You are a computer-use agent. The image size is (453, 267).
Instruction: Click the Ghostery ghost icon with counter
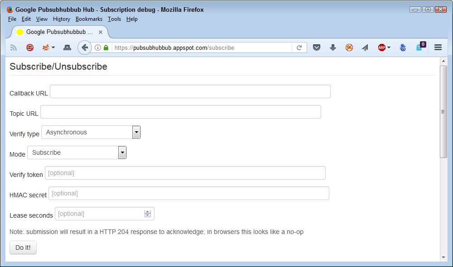coord(421,47)
